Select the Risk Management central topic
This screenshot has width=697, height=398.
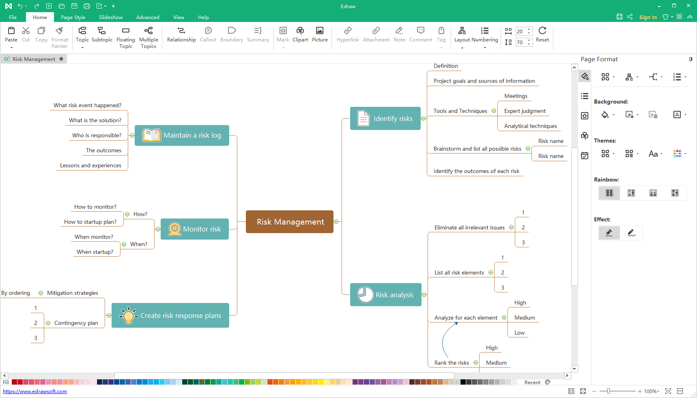pyautogui.click(x=290, y=222)
